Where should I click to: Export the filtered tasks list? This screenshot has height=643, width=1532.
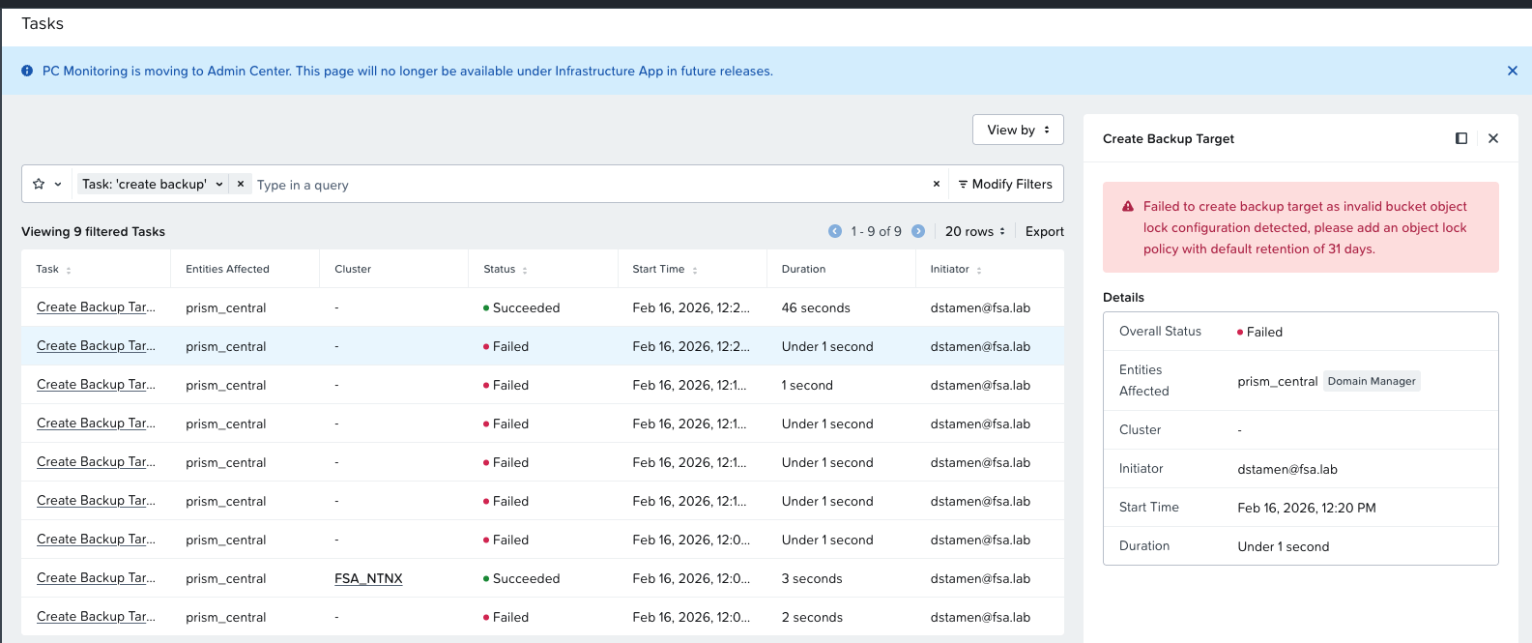click(1044, 231)
